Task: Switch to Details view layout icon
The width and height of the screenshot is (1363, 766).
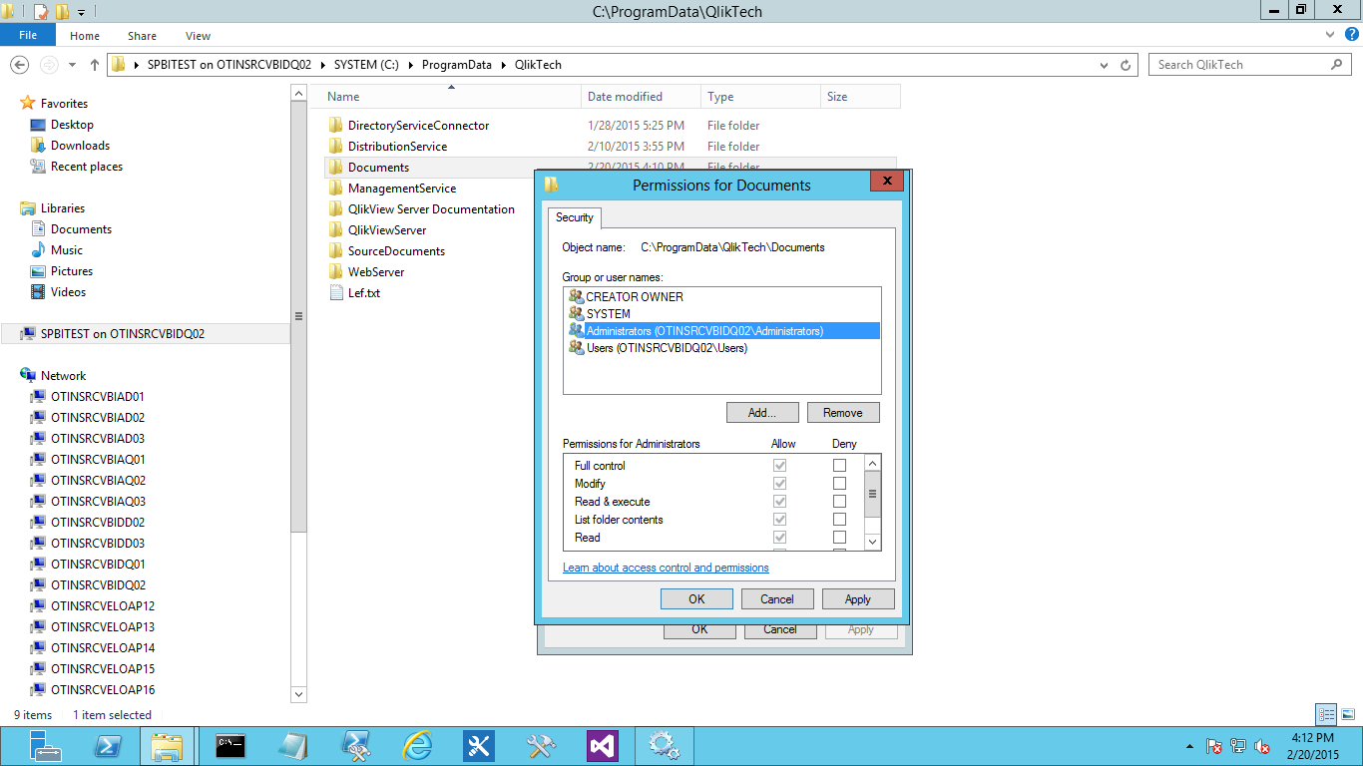Action: (1326, 714)
